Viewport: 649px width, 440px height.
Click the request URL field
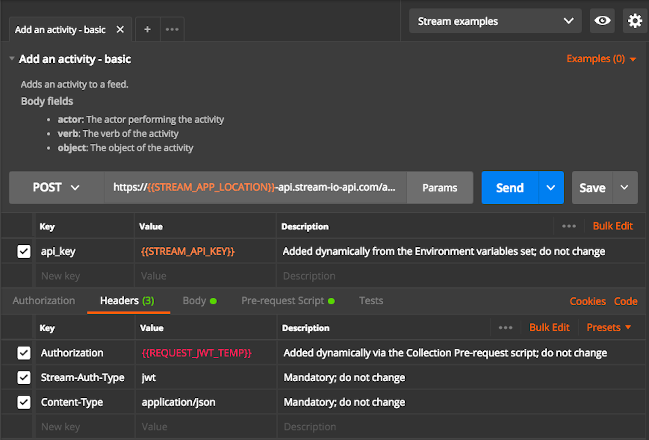pos(254,188)
